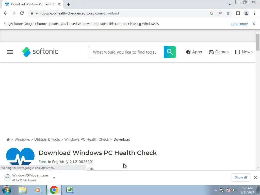Go back with the browser back arrow
260x195 pixels.
6,13
